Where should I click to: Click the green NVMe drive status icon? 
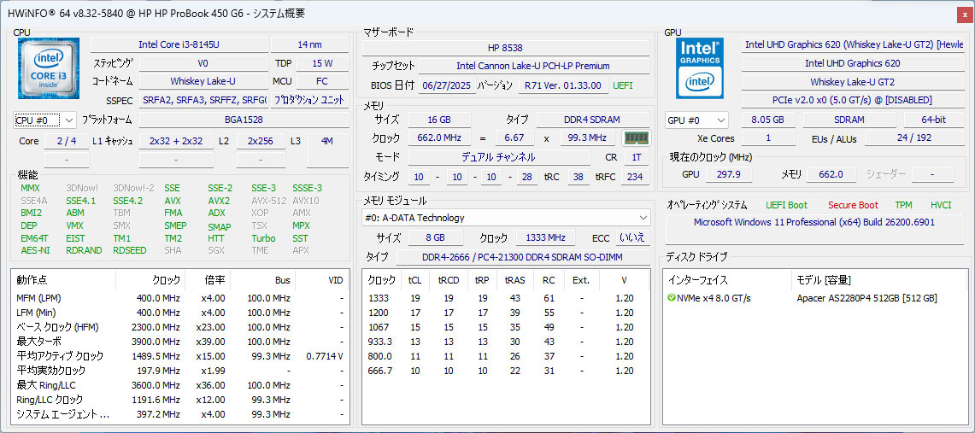click(x=672, y=298)
